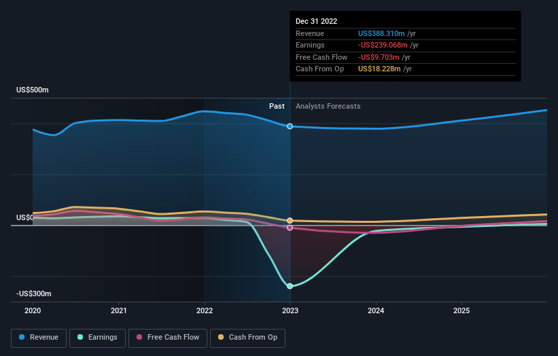Click the US$500m y-axis label
This screenshot has height=356, width=558.
[33, 90]
